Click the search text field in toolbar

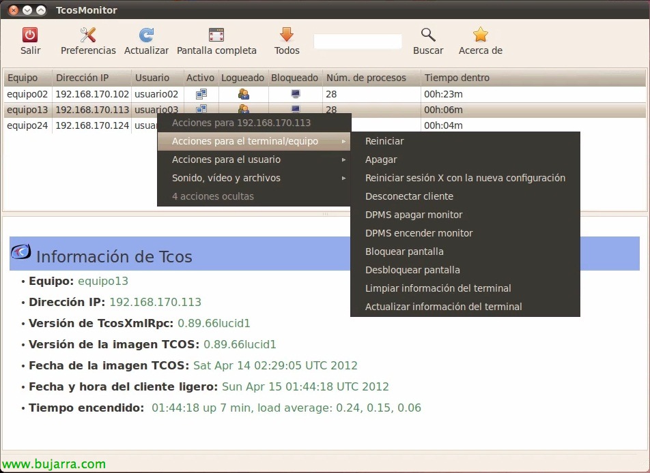click(358, 42)
